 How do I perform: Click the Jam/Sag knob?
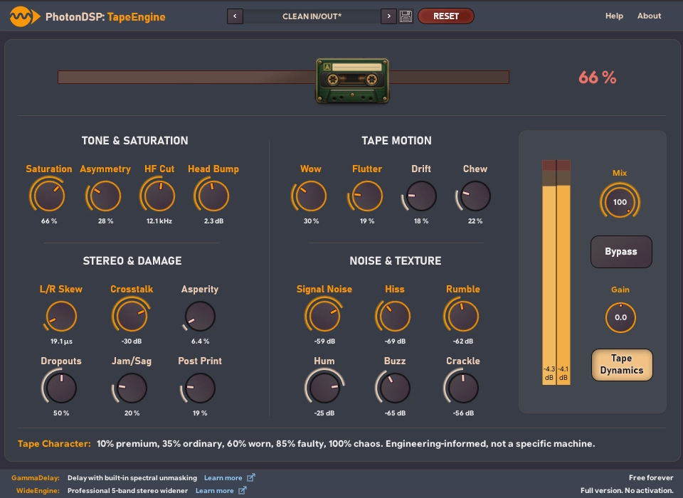[132, 388]
